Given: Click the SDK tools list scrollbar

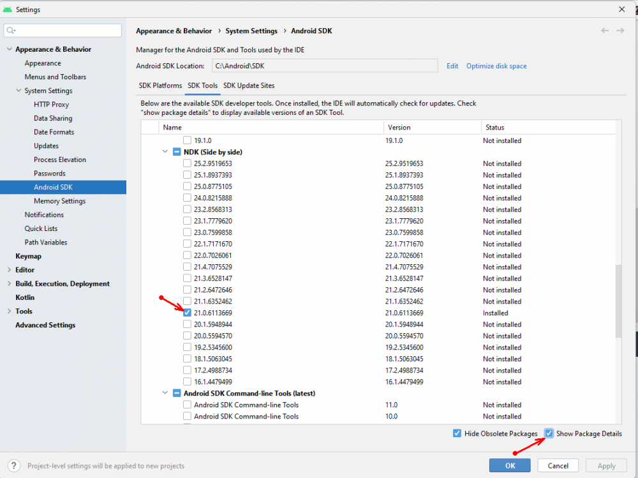Looking at the screenshot, I should click(x=618, y=301).
